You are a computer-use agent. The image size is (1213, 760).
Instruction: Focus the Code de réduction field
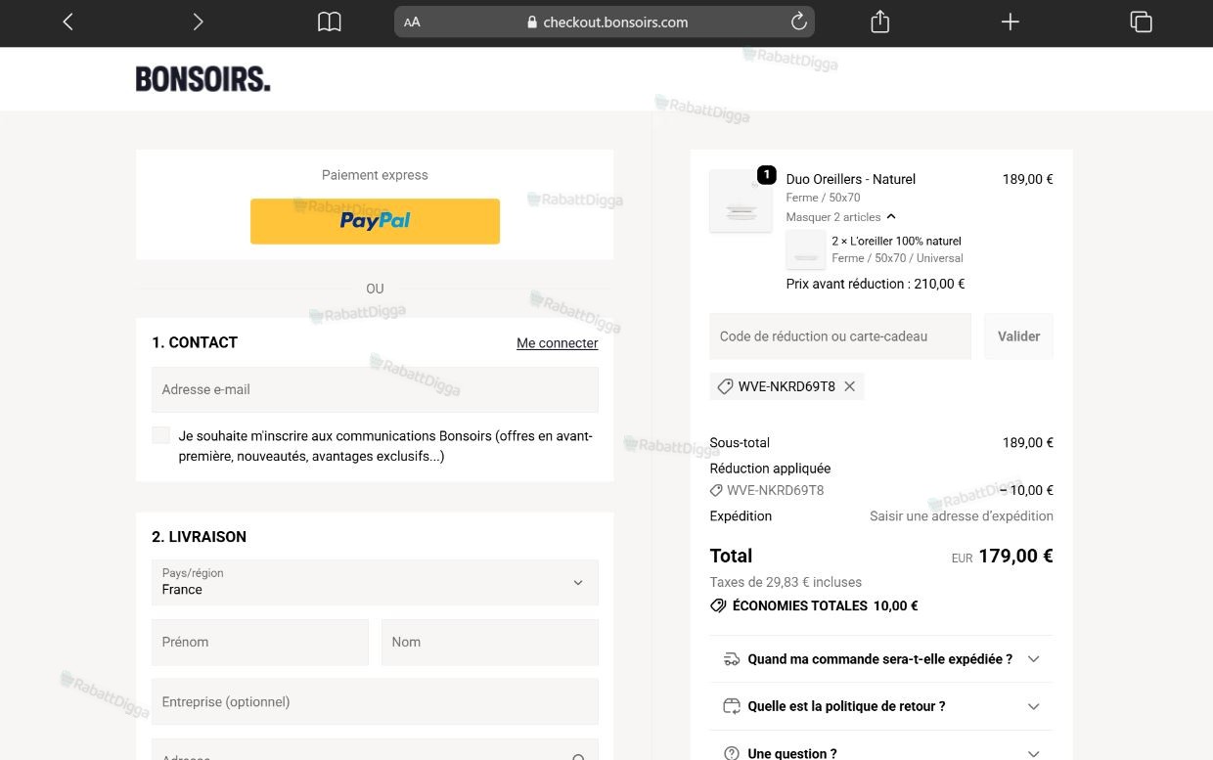tap(840, 336)
